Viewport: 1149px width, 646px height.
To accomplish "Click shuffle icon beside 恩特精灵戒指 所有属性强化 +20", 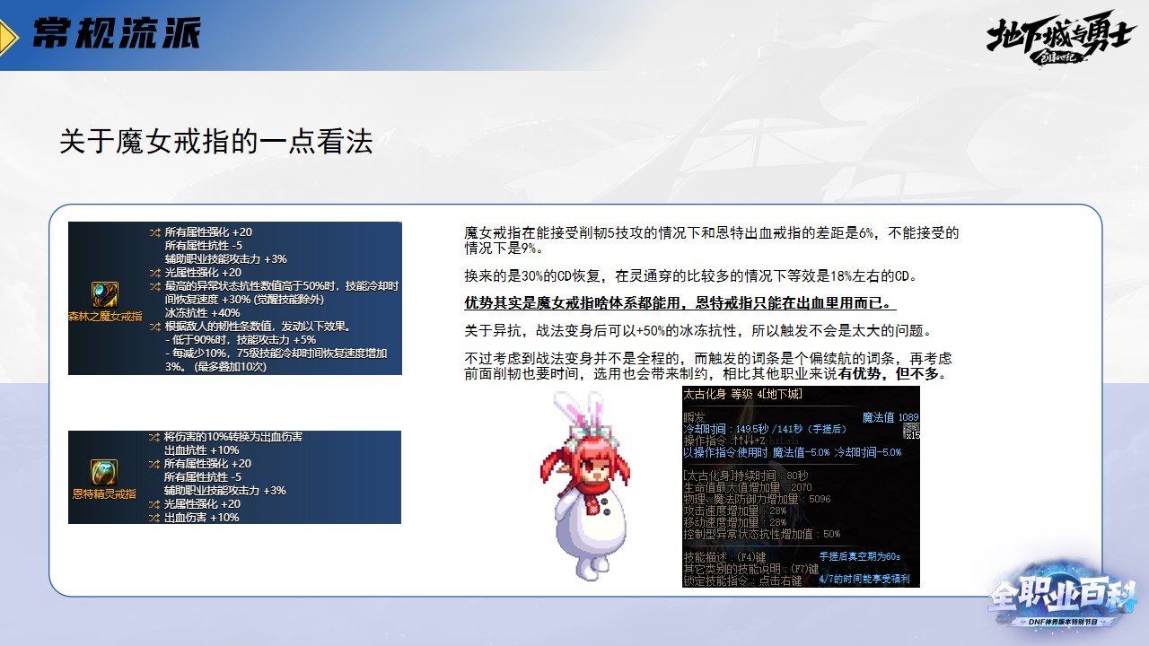I will coord(155,464).
